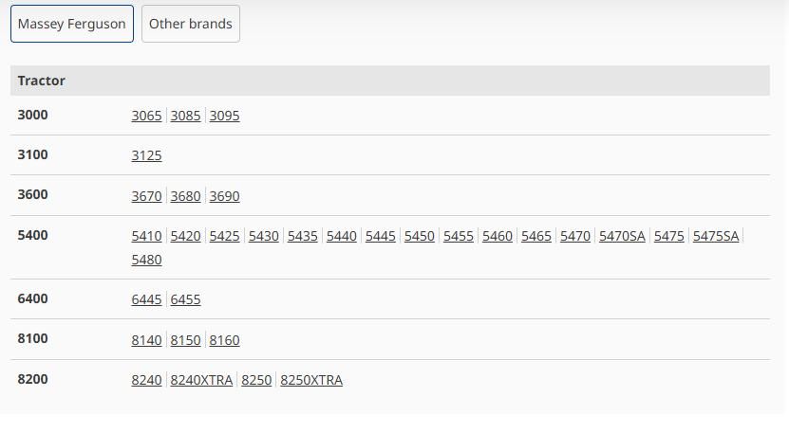
Task: Select the 3680 model link
Action: (186, 197)
